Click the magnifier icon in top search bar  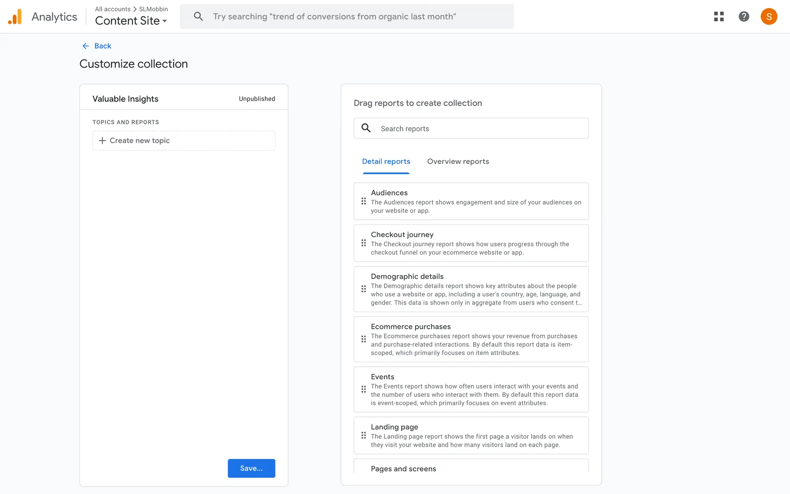198,16
